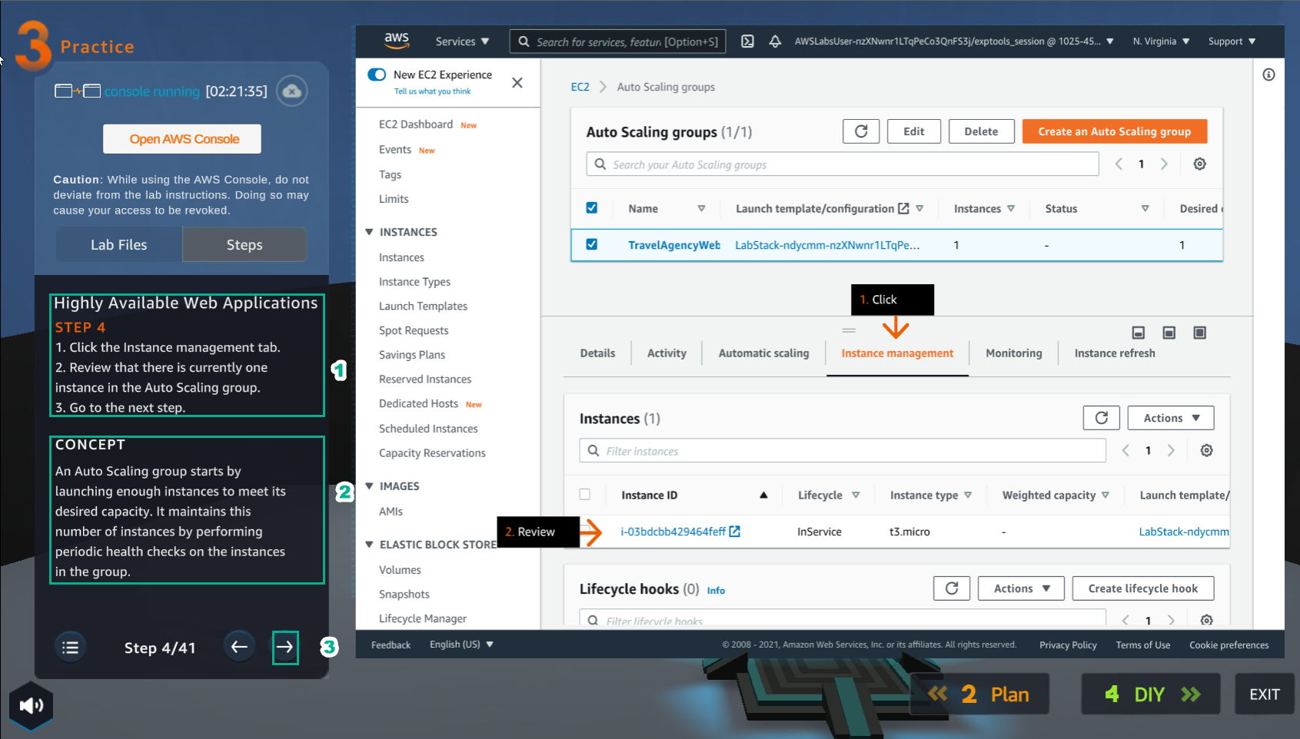The height and width of the screenshot is (739, 1300).
Task: Go to next page of Instances
Action: point(1171,451)
